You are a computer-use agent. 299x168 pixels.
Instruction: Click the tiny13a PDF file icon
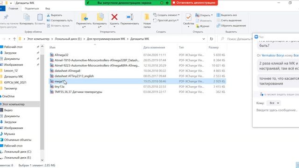click(52, 86)
